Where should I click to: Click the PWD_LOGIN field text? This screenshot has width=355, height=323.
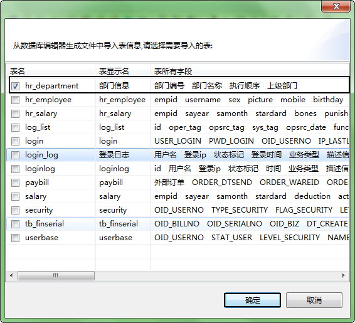(x=231, y=141)
